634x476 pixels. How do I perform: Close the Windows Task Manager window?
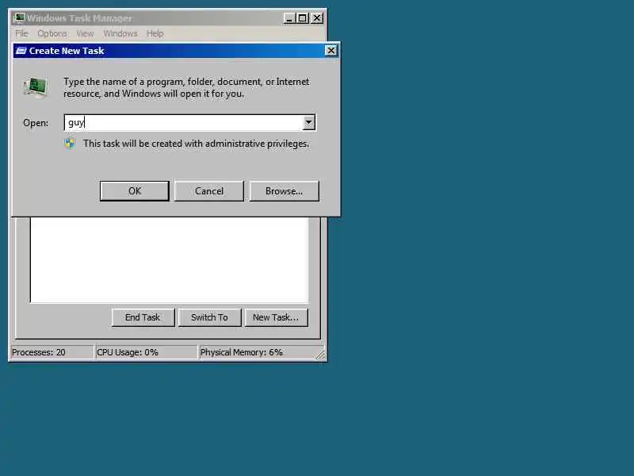(317, 18)
